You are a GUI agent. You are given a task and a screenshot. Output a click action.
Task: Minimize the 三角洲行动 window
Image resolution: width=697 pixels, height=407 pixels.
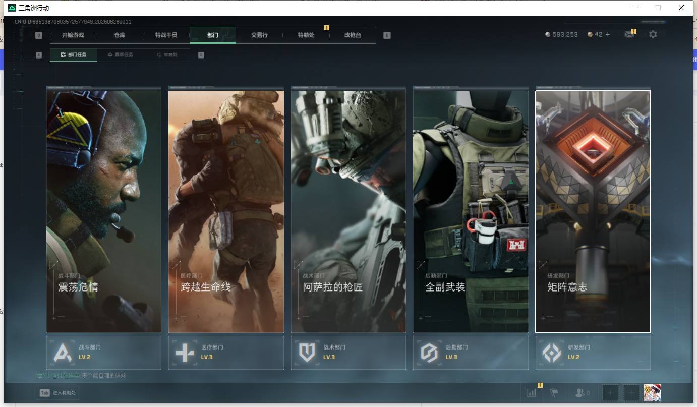635,8
